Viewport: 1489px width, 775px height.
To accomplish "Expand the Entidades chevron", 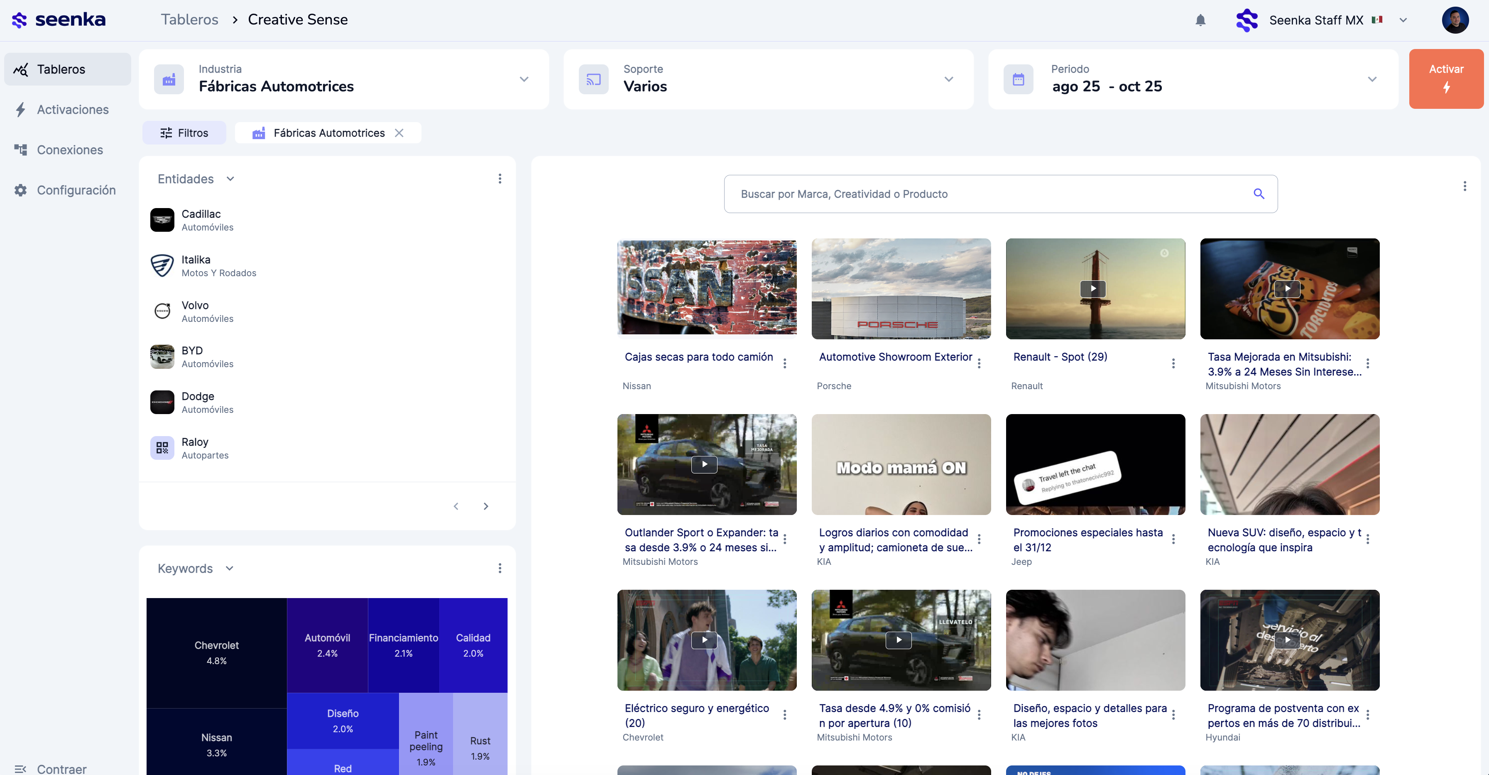I will [230, 179].
